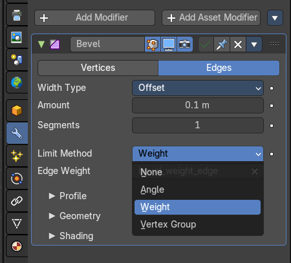This screenshot has width=291, height=263.
Task: Open the Physics properties tab
Action: pos(17,179)
